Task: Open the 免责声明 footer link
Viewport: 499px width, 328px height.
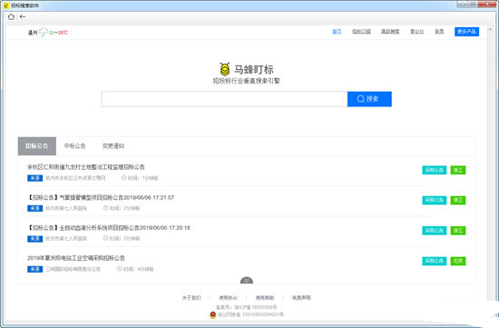Action: 301,298
